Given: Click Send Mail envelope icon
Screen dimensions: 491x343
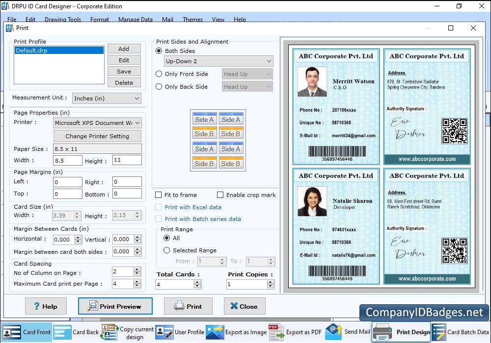Looking at the screenshot, I should (334, 332).
